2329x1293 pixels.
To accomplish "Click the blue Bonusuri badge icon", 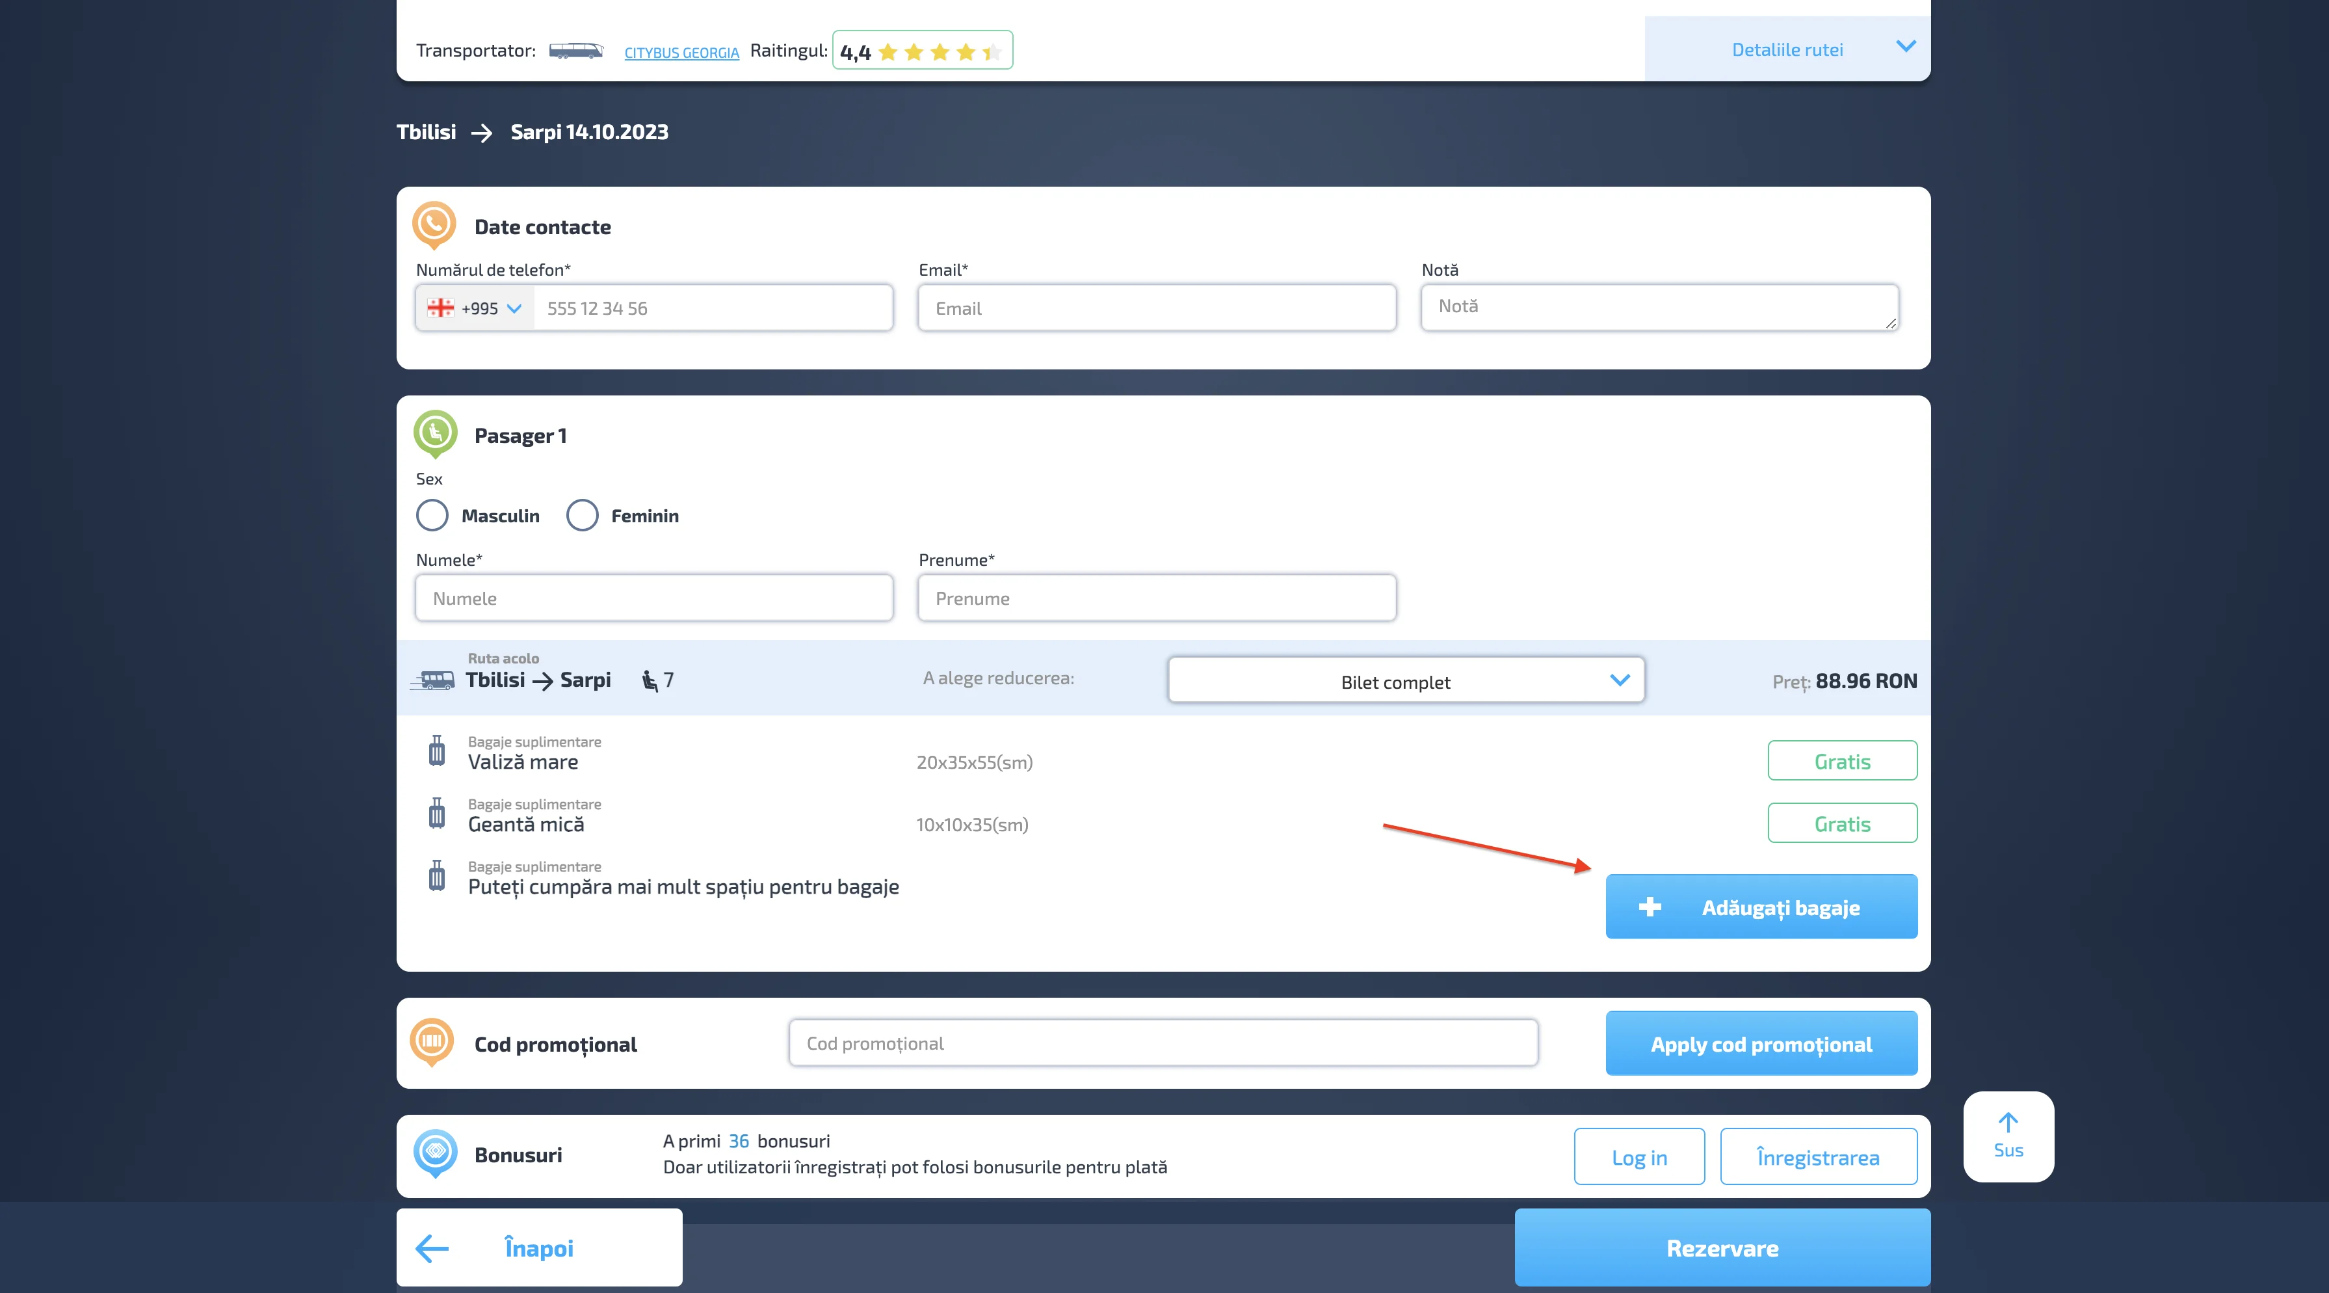I will 435,1152.
